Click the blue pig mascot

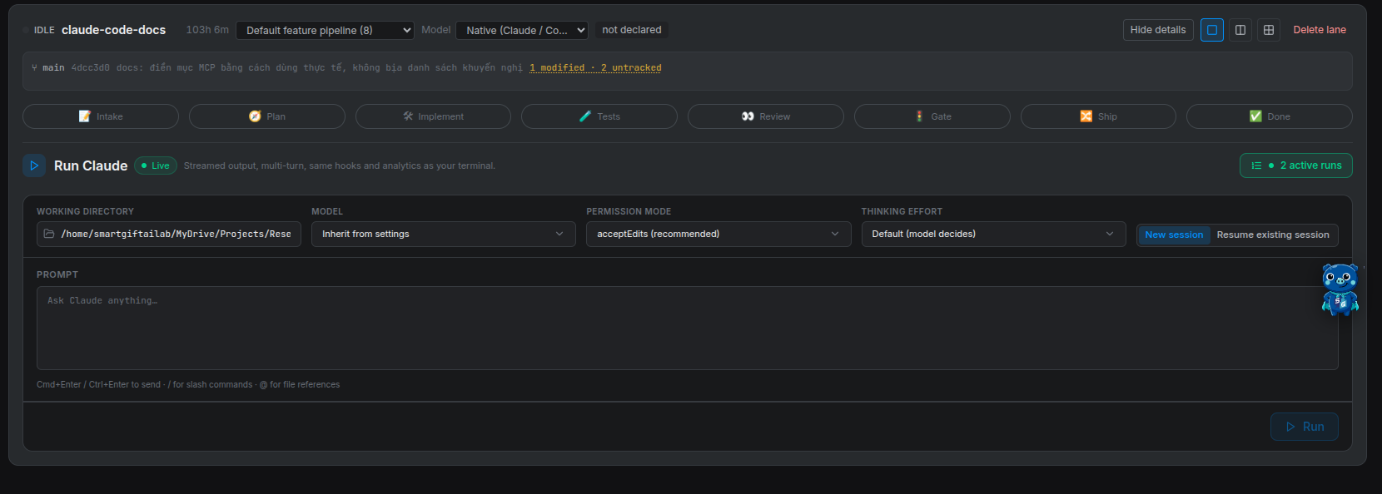pos(1340,289)
